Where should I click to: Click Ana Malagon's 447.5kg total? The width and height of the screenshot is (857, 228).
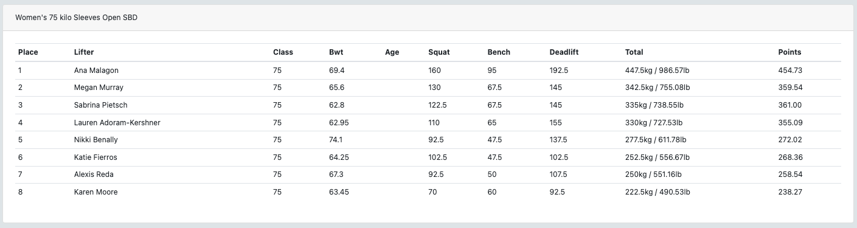(x=657, y=71)
